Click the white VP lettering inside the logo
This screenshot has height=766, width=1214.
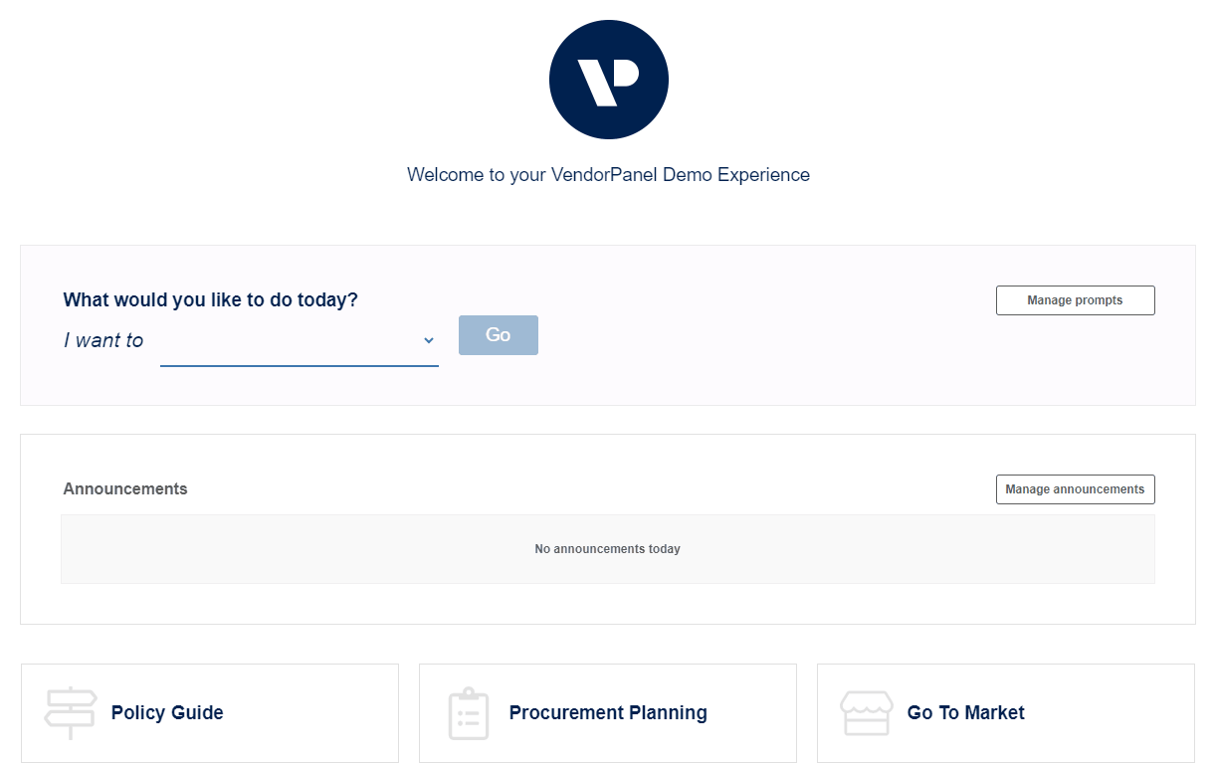(x=608, y=82)
